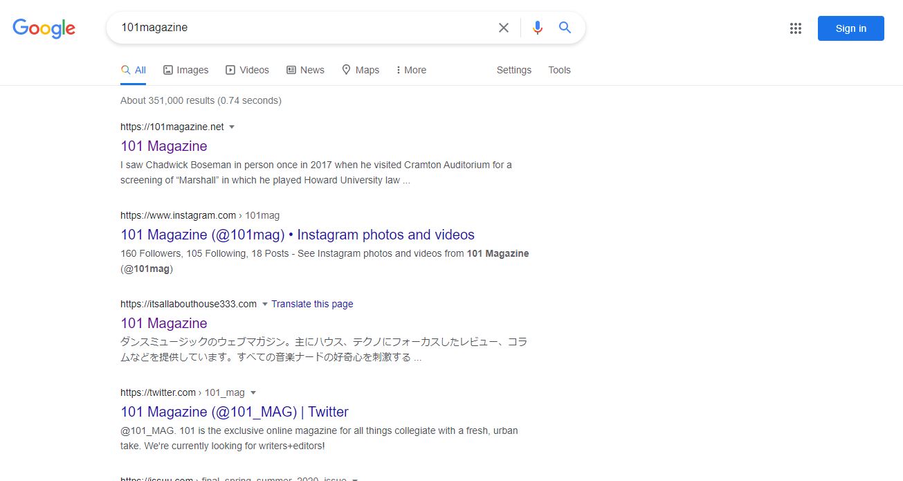903x481 pixels.
Task: Open search Tools
Action: [x=559, y=70]
